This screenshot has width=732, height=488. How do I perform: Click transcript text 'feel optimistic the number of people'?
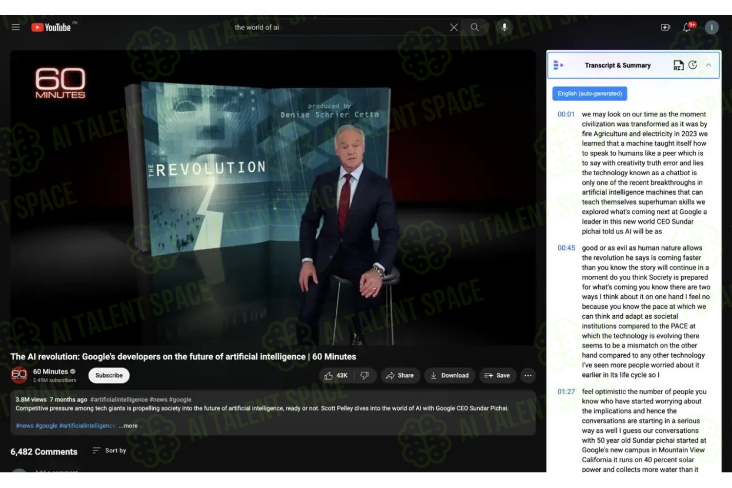pos(637,391)
